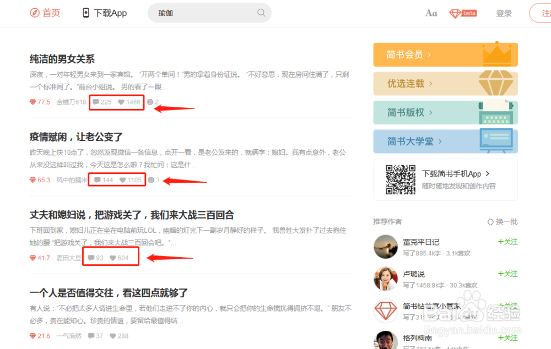This screenshot has height=349, width=551.
Task: Open the 优选连载 banner
Action: (x=445, y=84)
